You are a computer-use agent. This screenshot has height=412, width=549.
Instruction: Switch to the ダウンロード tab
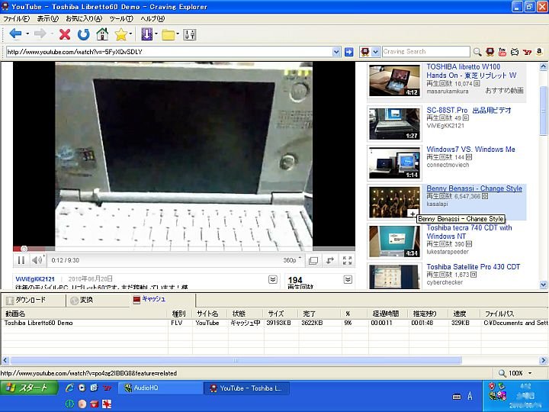34,301
